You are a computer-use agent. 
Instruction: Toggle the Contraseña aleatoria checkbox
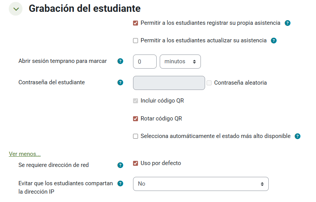pyautogui.click(x=209, y=83)
